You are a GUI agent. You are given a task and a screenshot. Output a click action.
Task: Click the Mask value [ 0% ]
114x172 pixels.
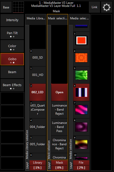pyautogui.click(x=59, y=168)
